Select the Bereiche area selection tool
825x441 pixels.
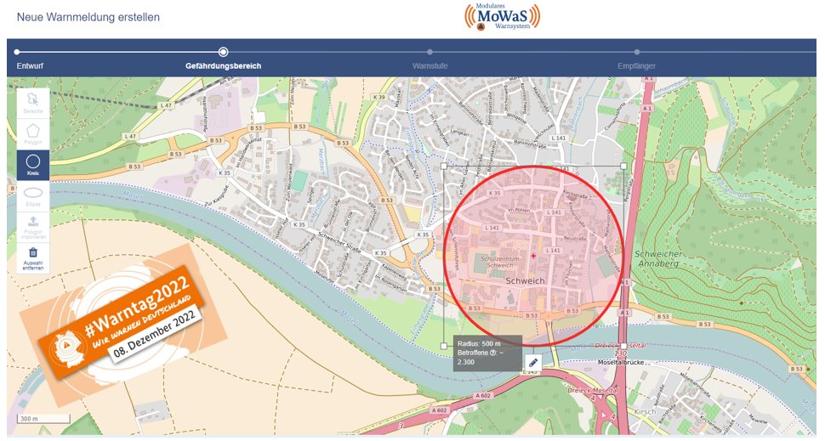point(33,103)
